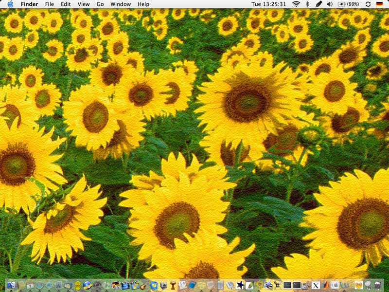
Task: Launch Calculator from the dock
Action: click(220, 285)
